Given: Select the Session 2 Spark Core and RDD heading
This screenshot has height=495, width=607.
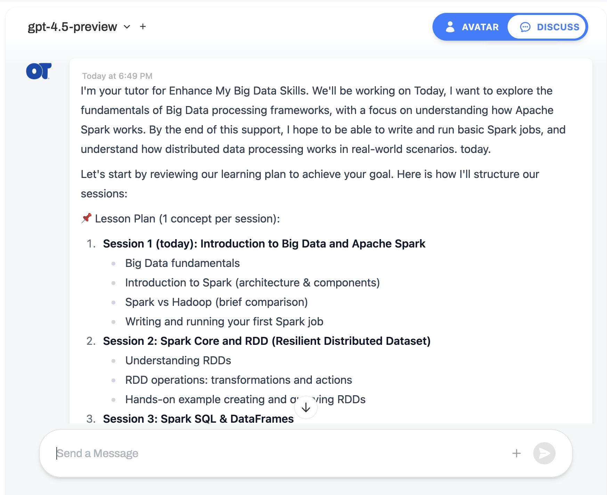Looking at the screenshot, I should pyautogui.click(x=267, y=341).
